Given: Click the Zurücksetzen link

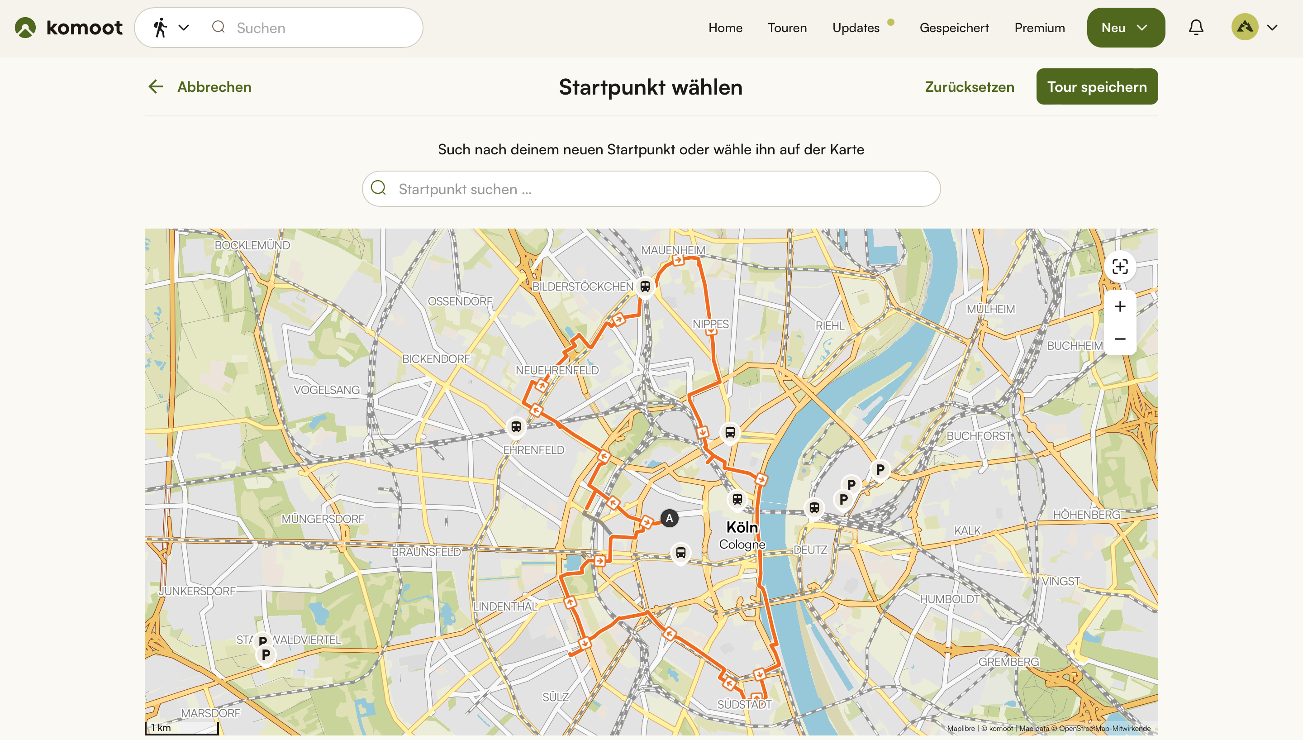Looking at the screenshot, I should click(x=969, y=87).
